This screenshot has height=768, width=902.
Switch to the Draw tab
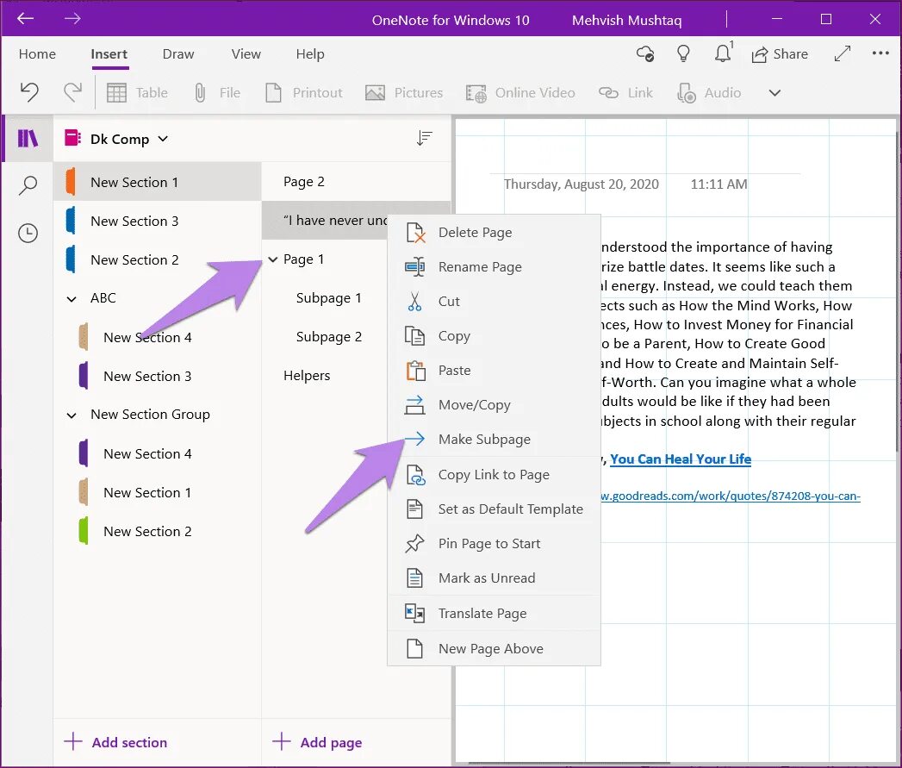pos(178,54)
